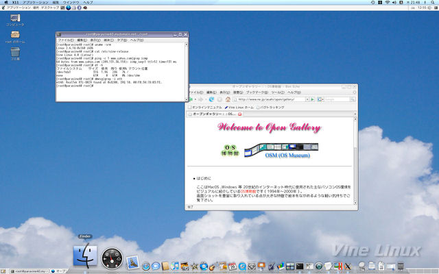Launch Safari compass icon in dock
This screenshot has width=439, height=274.
(x=146, y=266)
